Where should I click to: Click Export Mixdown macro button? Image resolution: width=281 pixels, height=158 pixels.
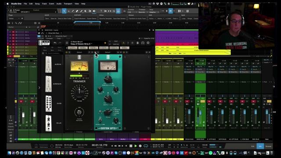pos(80,18)
